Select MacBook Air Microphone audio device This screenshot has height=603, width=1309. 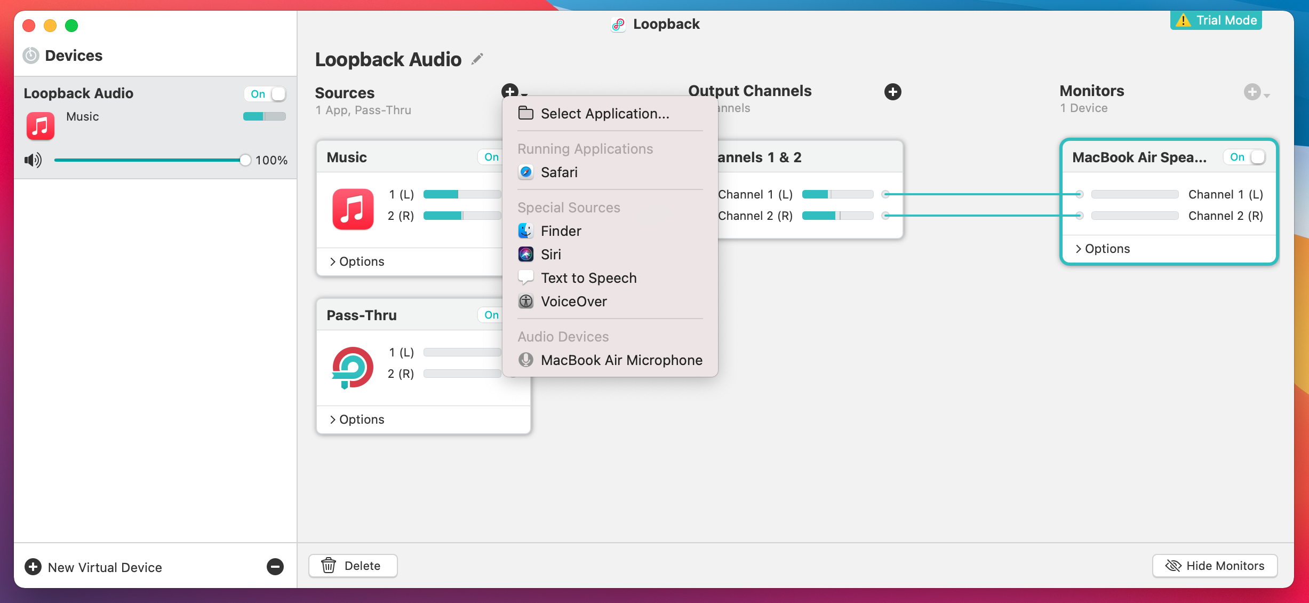pyautogui.click(x=610, y=360)
